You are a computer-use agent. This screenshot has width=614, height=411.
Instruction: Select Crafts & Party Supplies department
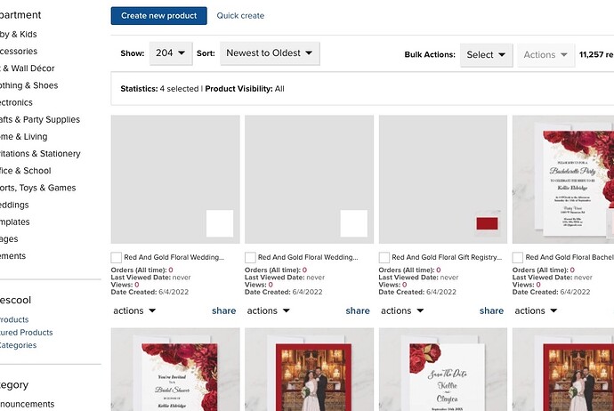[x=39, y=120]
